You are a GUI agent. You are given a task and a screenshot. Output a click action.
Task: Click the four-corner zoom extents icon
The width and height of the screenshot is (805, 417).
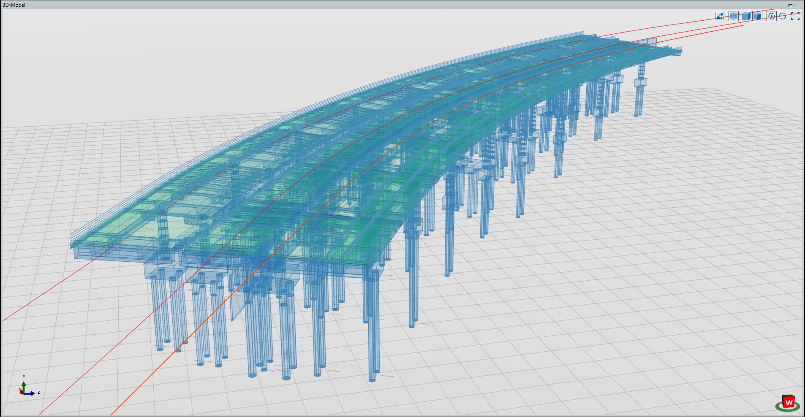[x=795, y=16]
